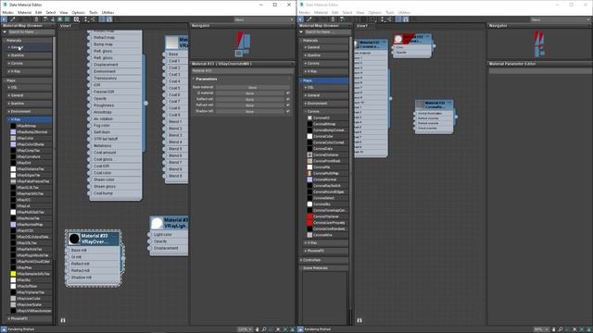Toggle the GI material checkbox
This screenshot has width=593, height=333.
[x=288, y=93]
